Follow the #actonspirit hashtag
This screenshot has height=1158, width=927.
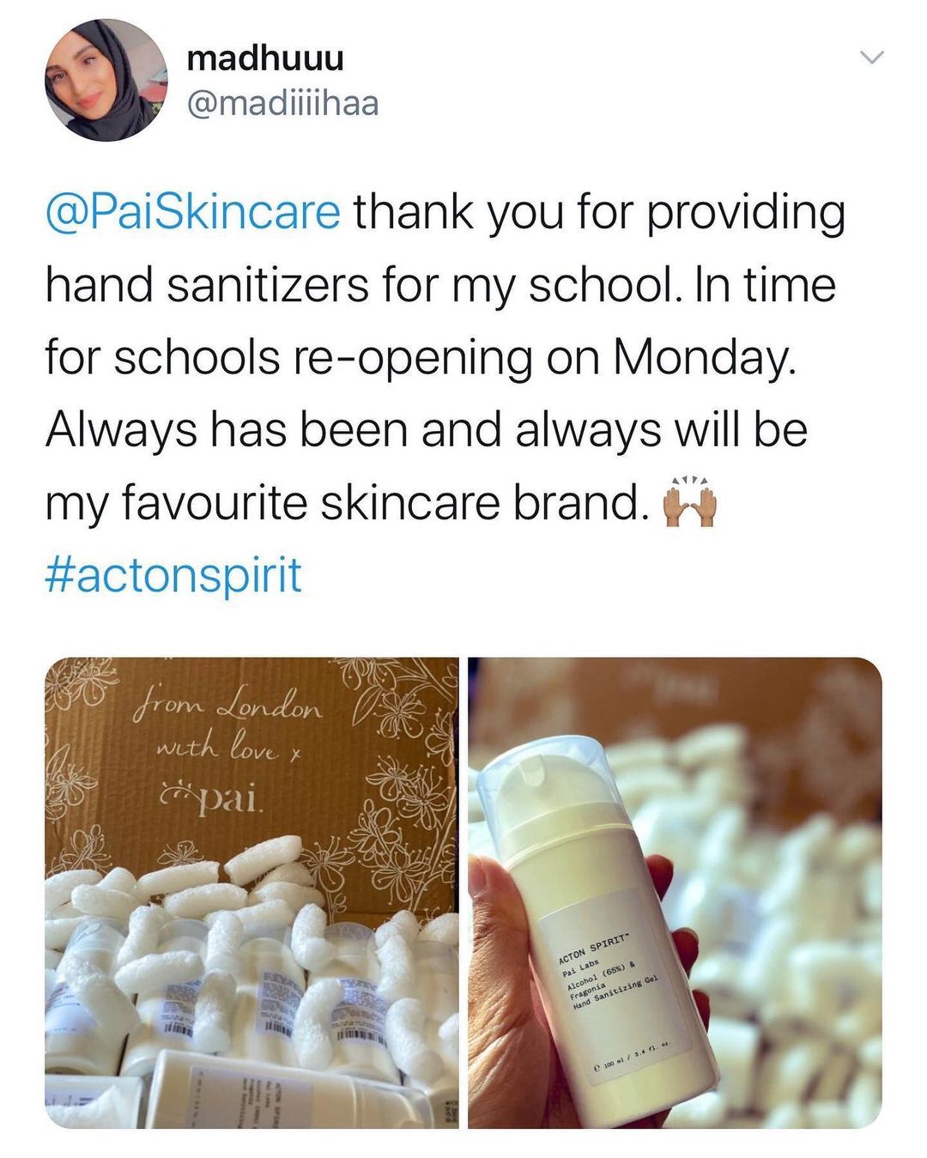coord(173,574)
